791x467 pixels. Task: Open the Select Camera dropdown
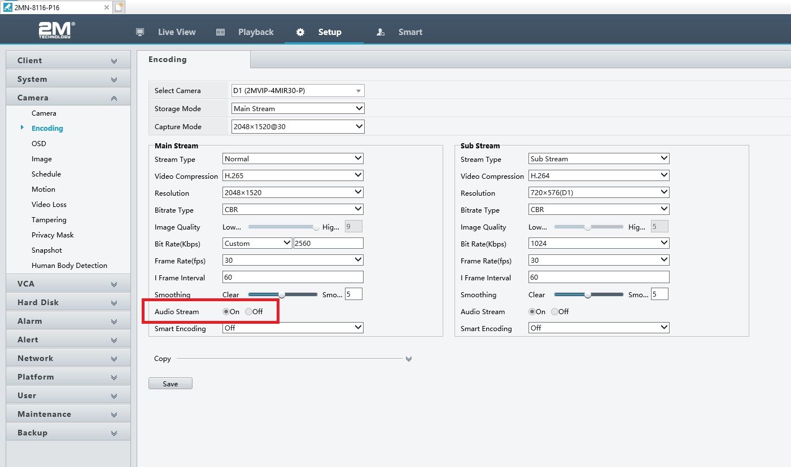coord(298,90)
